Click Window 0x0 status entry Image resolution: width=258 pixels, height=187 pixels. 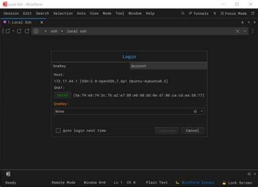pyautogui.click(x=95, y=182)
